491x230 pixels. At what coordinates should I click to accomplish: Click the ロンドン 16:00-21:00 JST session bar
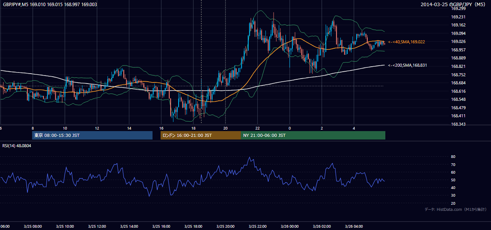point(201,135)
